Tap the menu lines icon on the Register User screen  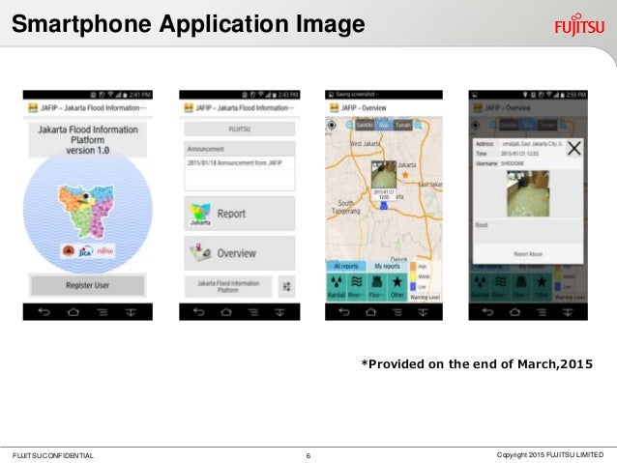click(x=103, y=312)
